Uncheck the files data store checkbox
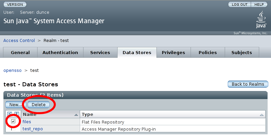The height and width of the screenshot is (136, 271). pos(14,122)
